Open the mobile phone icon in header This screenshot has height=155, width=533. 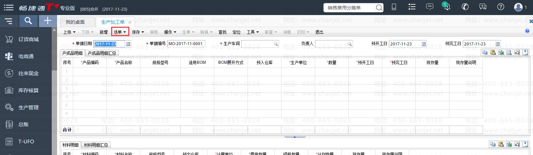tap(394, 7)
